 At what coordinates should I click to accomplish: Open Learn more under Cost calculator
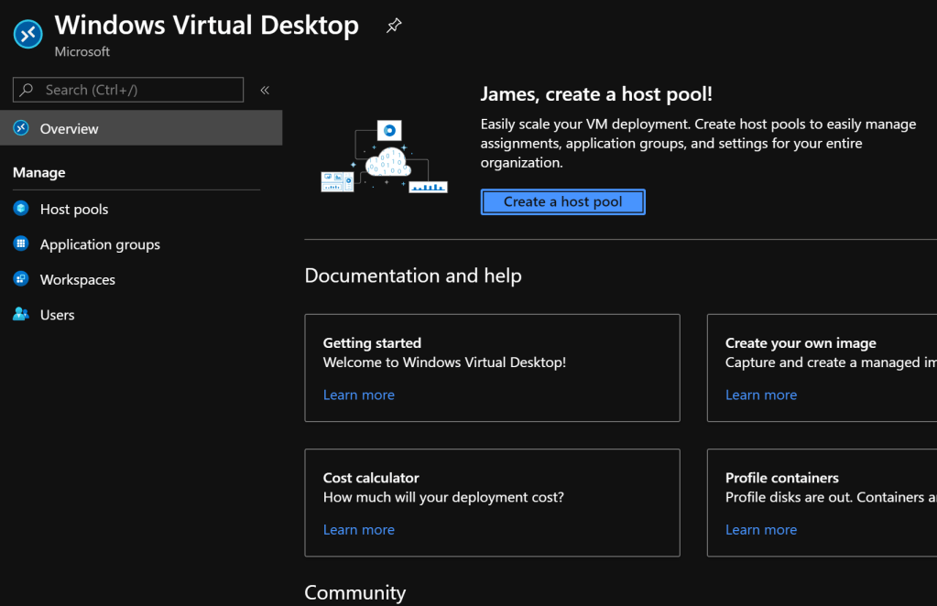click(x=359, y=529)
